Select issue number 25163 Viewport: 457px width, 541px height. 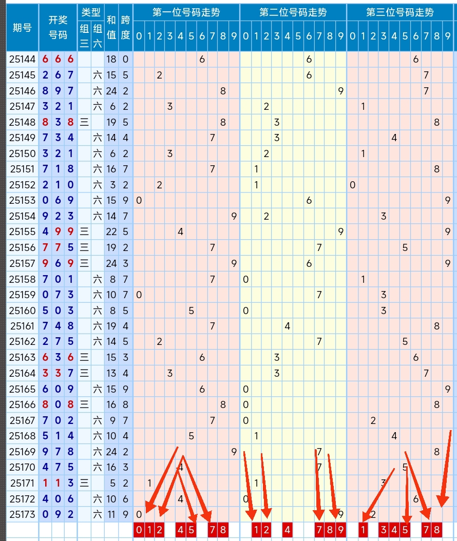[23, 357]
